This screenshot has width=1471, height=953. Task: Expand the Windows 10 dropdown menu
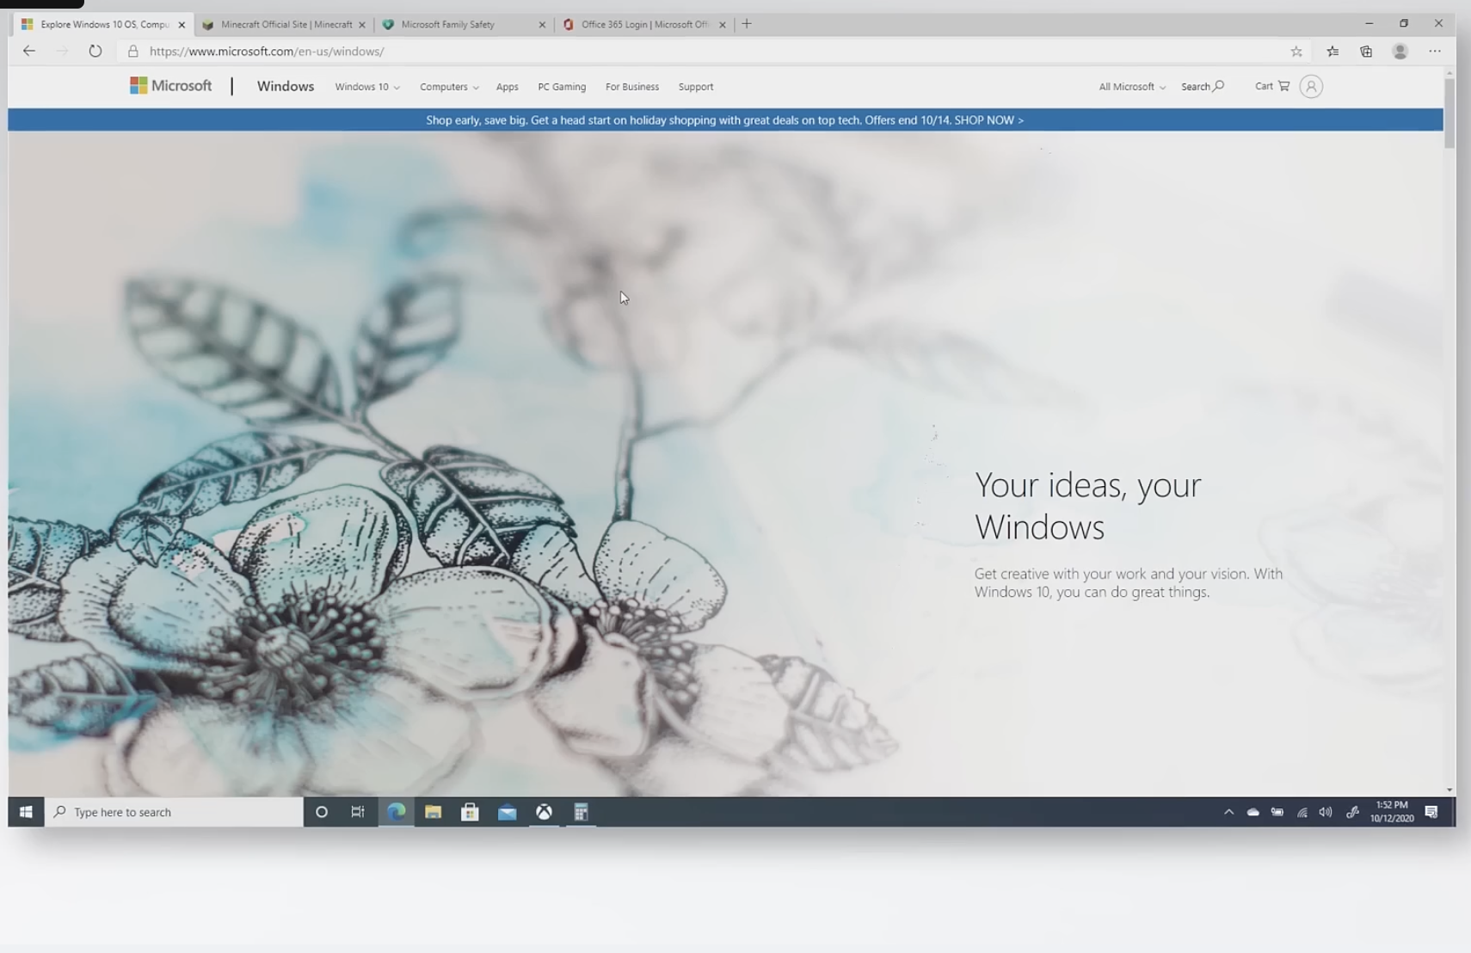367,87
